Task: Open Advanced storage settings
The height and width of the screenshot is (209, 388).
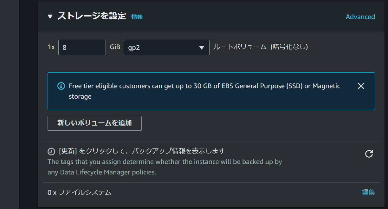Action: pos(360,16)
